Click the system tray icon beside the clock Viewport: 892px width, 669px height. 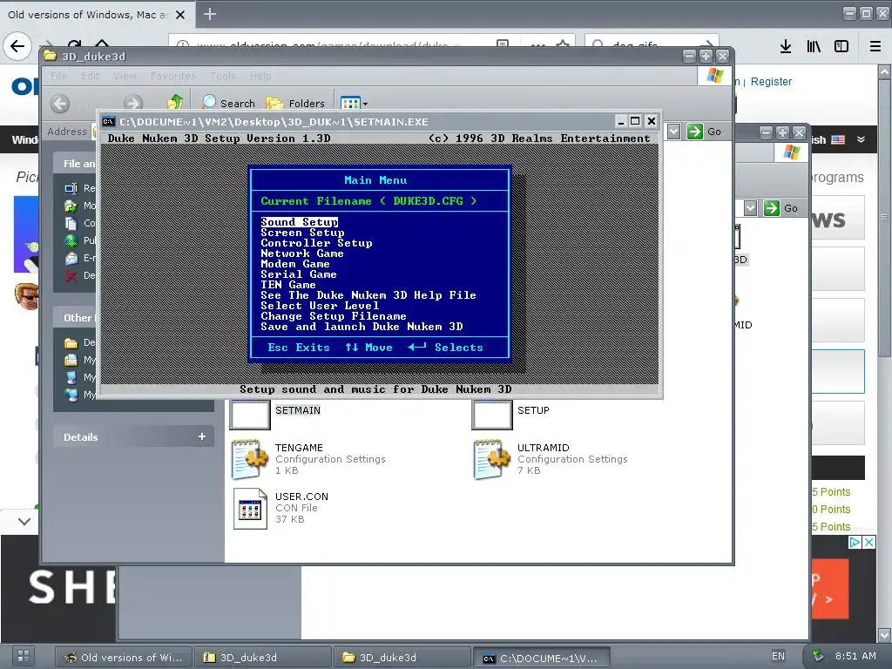(817, 655)
